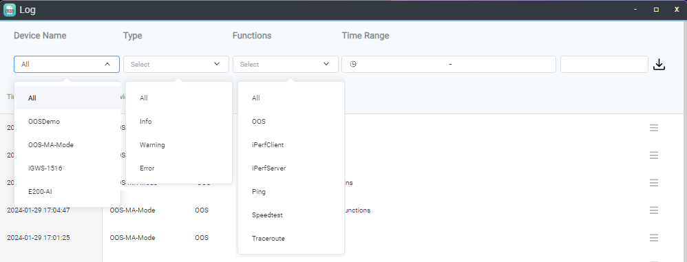Click timestamp 2024-01-29 17:01:25
Image resolution: width=687 pixels, height=262 pixels.
[x=38, y=238]
